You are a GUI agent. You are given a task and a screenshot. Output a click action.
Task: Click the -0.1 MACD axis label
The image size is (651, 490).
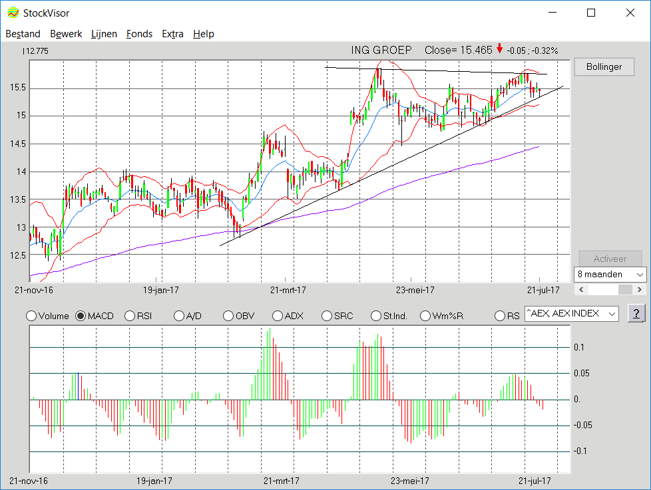click(x=580, y=451)
